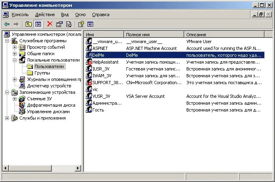Sort by the Описание column header
Image resolution: width=275 pixels, height=182 pixels.
[x=224, y=35]
